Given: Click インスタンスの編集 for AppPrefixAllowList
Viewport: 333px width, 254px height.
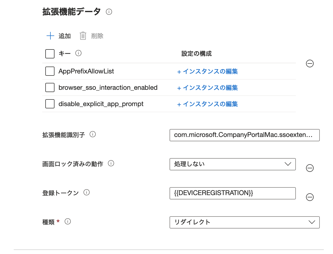Looking at the screenshot, I should click(207, 71).
